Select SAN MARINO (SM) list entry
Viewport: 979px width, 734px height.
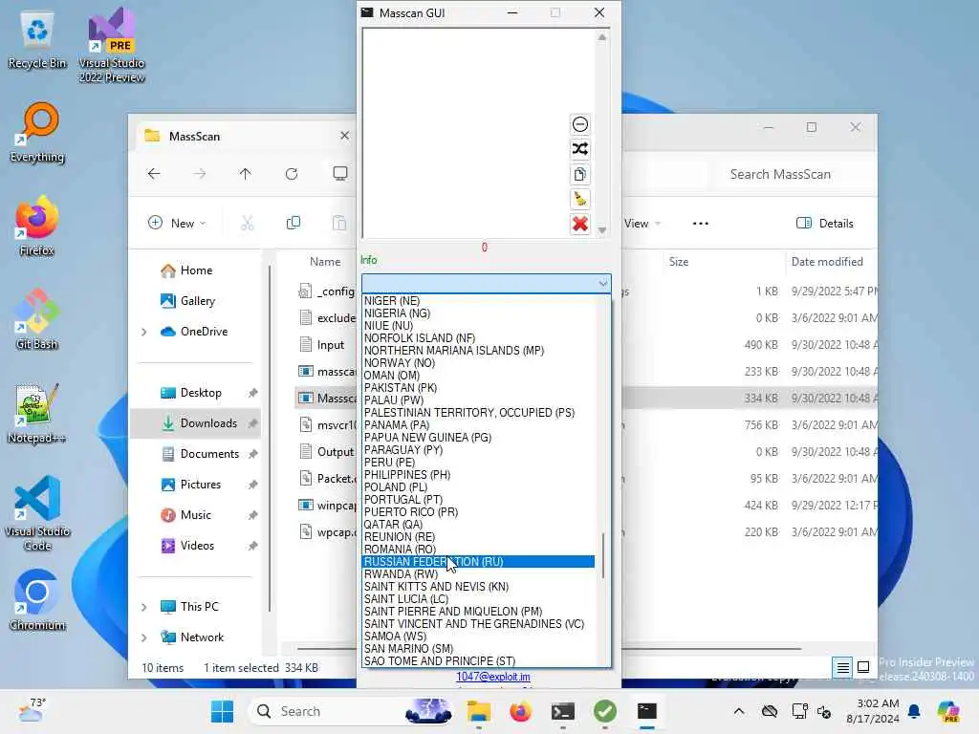coord(478,649)
